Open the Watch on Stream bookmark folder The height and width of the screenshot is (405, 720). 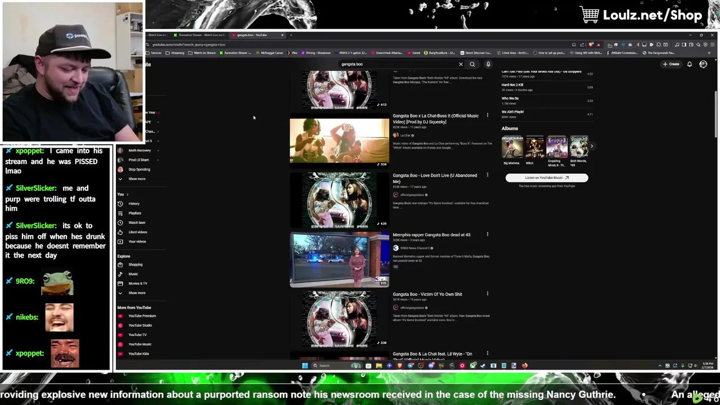202,53
